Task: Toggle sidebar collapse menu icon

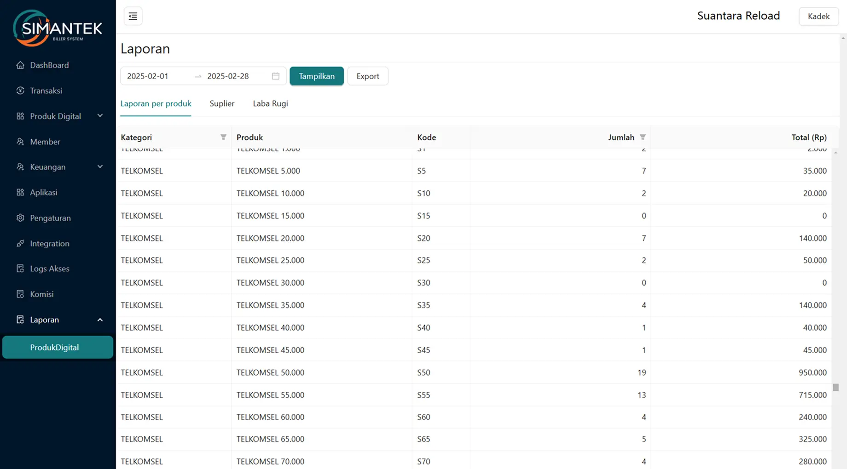Action: point(133,16)
